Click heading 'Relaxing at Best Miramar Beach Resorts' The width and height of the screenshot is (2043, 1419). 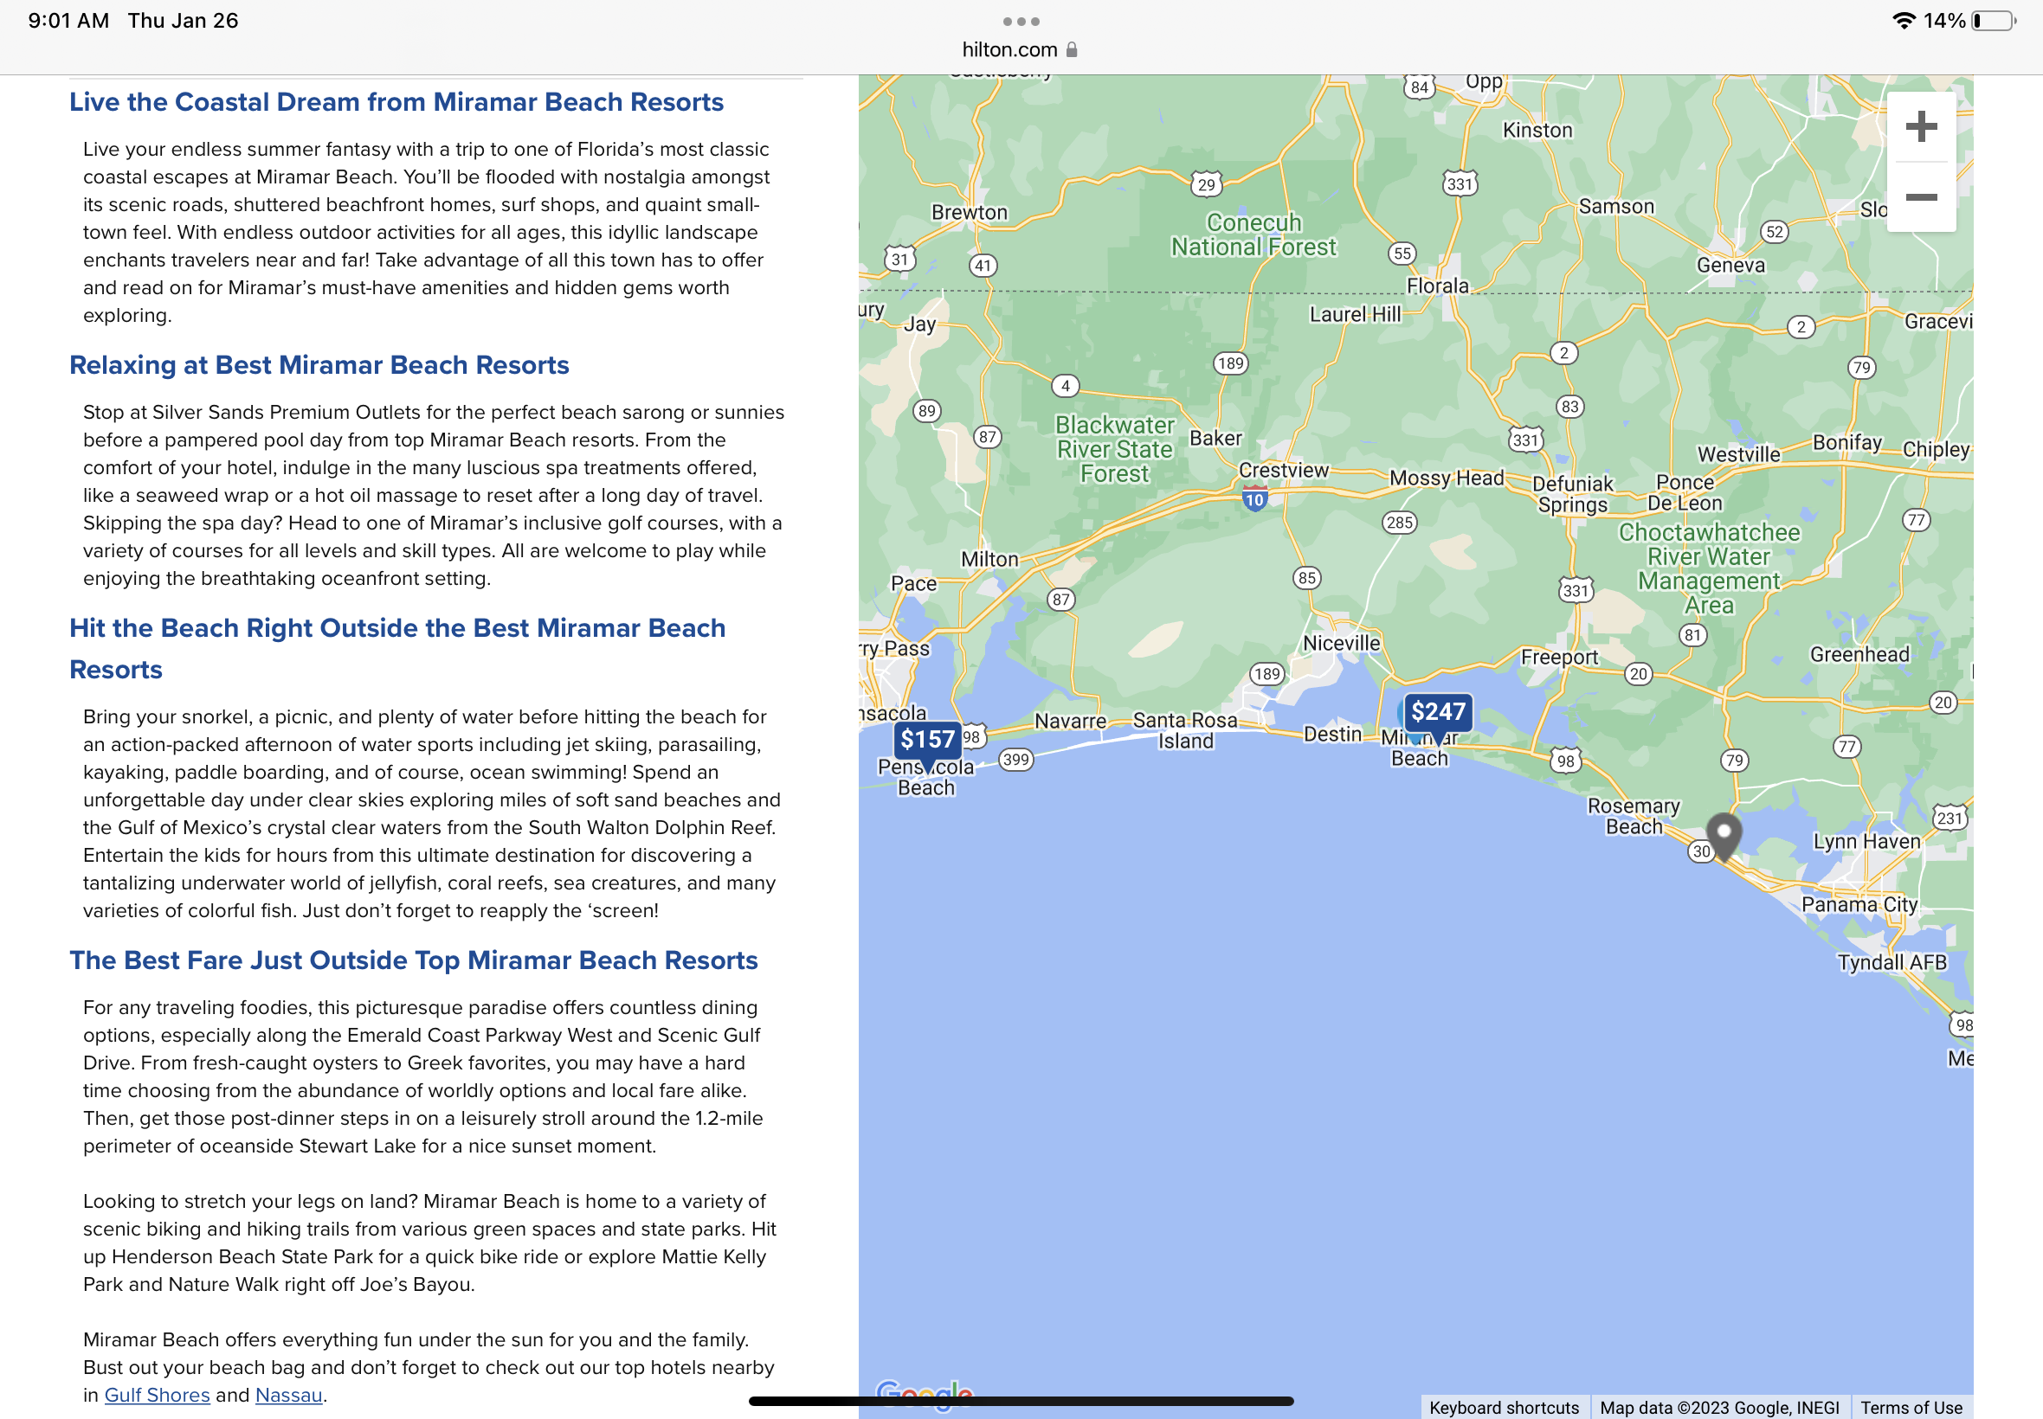(x=319, y=365)
